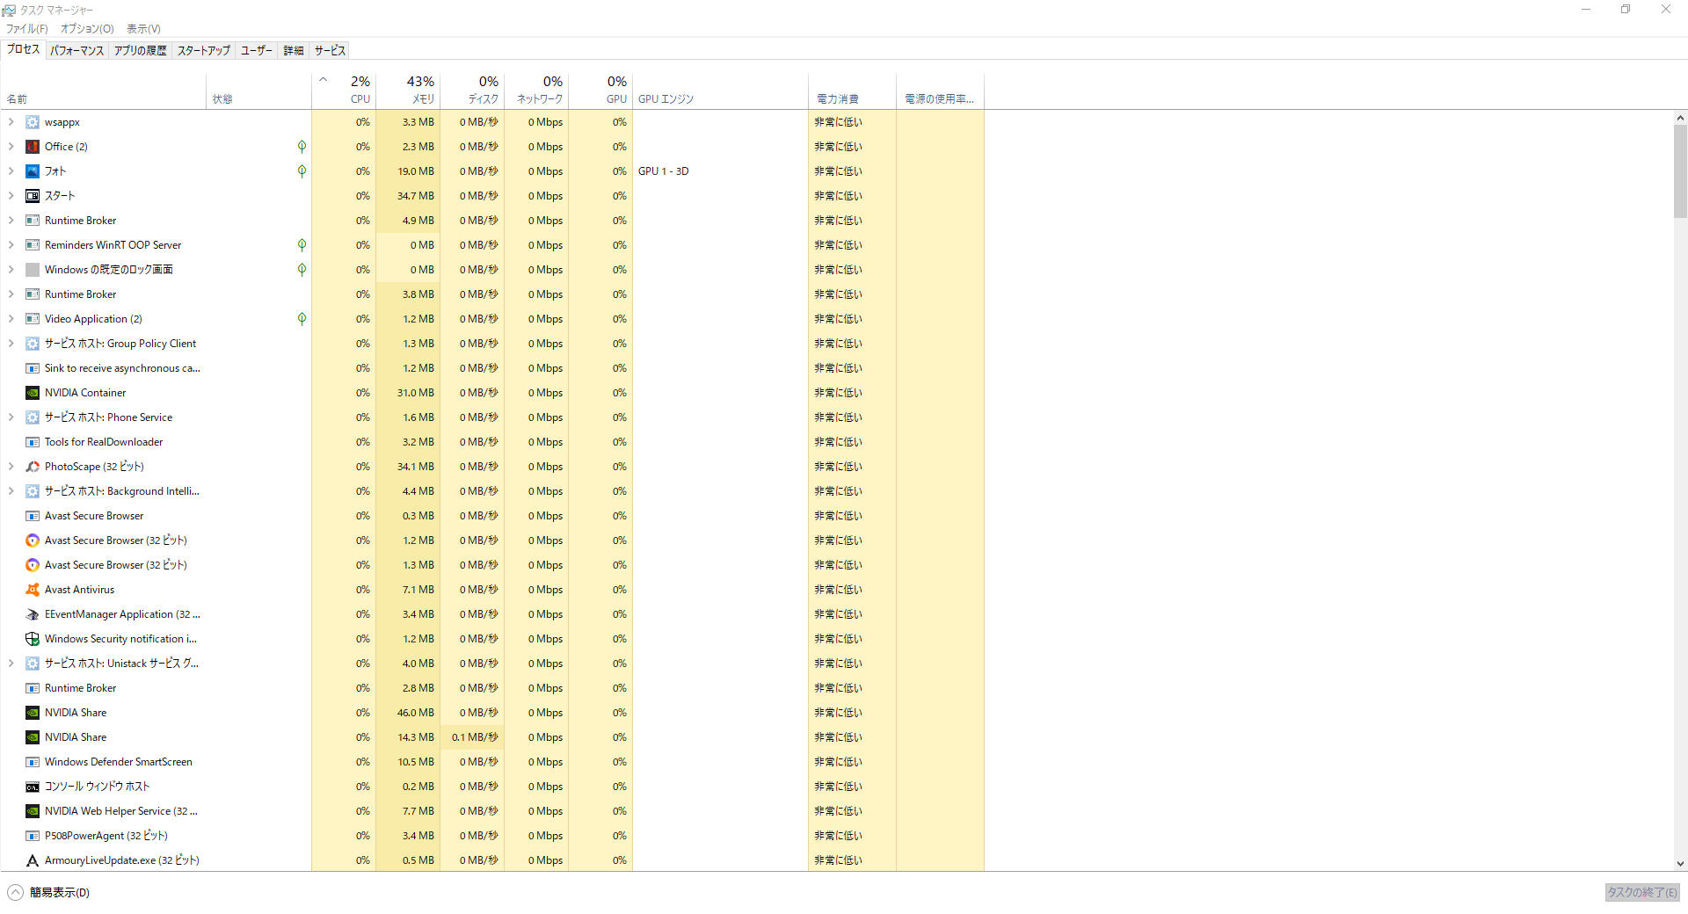Select the NVIDIA Share 46.0 MB row
Image resolution: width=1688 pixels, height=914 pixels.
[492, 713]
